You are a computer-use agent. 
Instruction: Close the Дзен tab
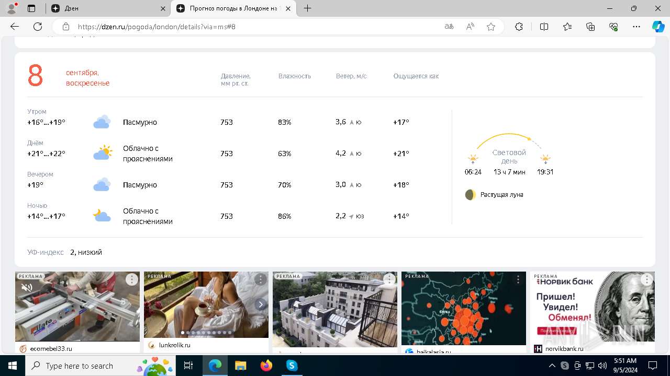163,8
